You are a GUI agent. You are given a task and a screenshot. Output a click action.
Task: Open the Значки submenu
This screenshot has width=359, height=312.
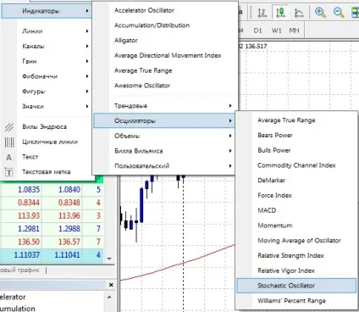54,106
